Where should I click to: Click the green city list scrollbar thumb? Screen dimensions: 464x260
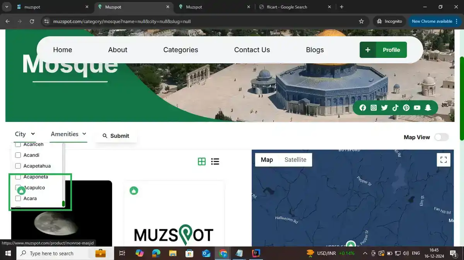pyautogui.click(x=63, y=204)
